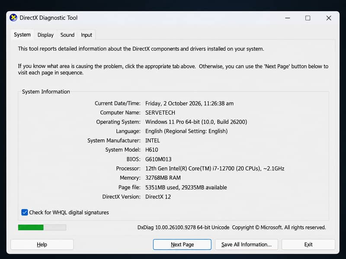Screen dimensions: 346x259
Task: Click the INTEL manufacturer value
Action: pyautogui.click(x=153, y=141)
